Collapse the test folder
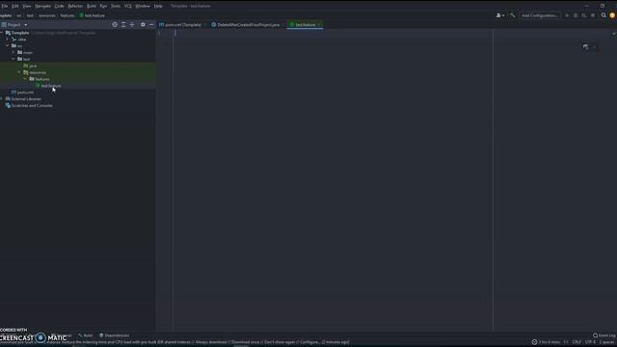The width and height of the screenshot is (617, 347). tap(13, 59)
